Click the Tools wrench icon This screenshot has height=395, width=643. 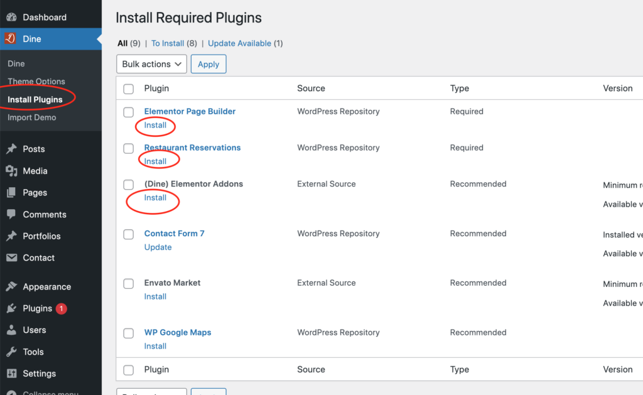(11, 352)
